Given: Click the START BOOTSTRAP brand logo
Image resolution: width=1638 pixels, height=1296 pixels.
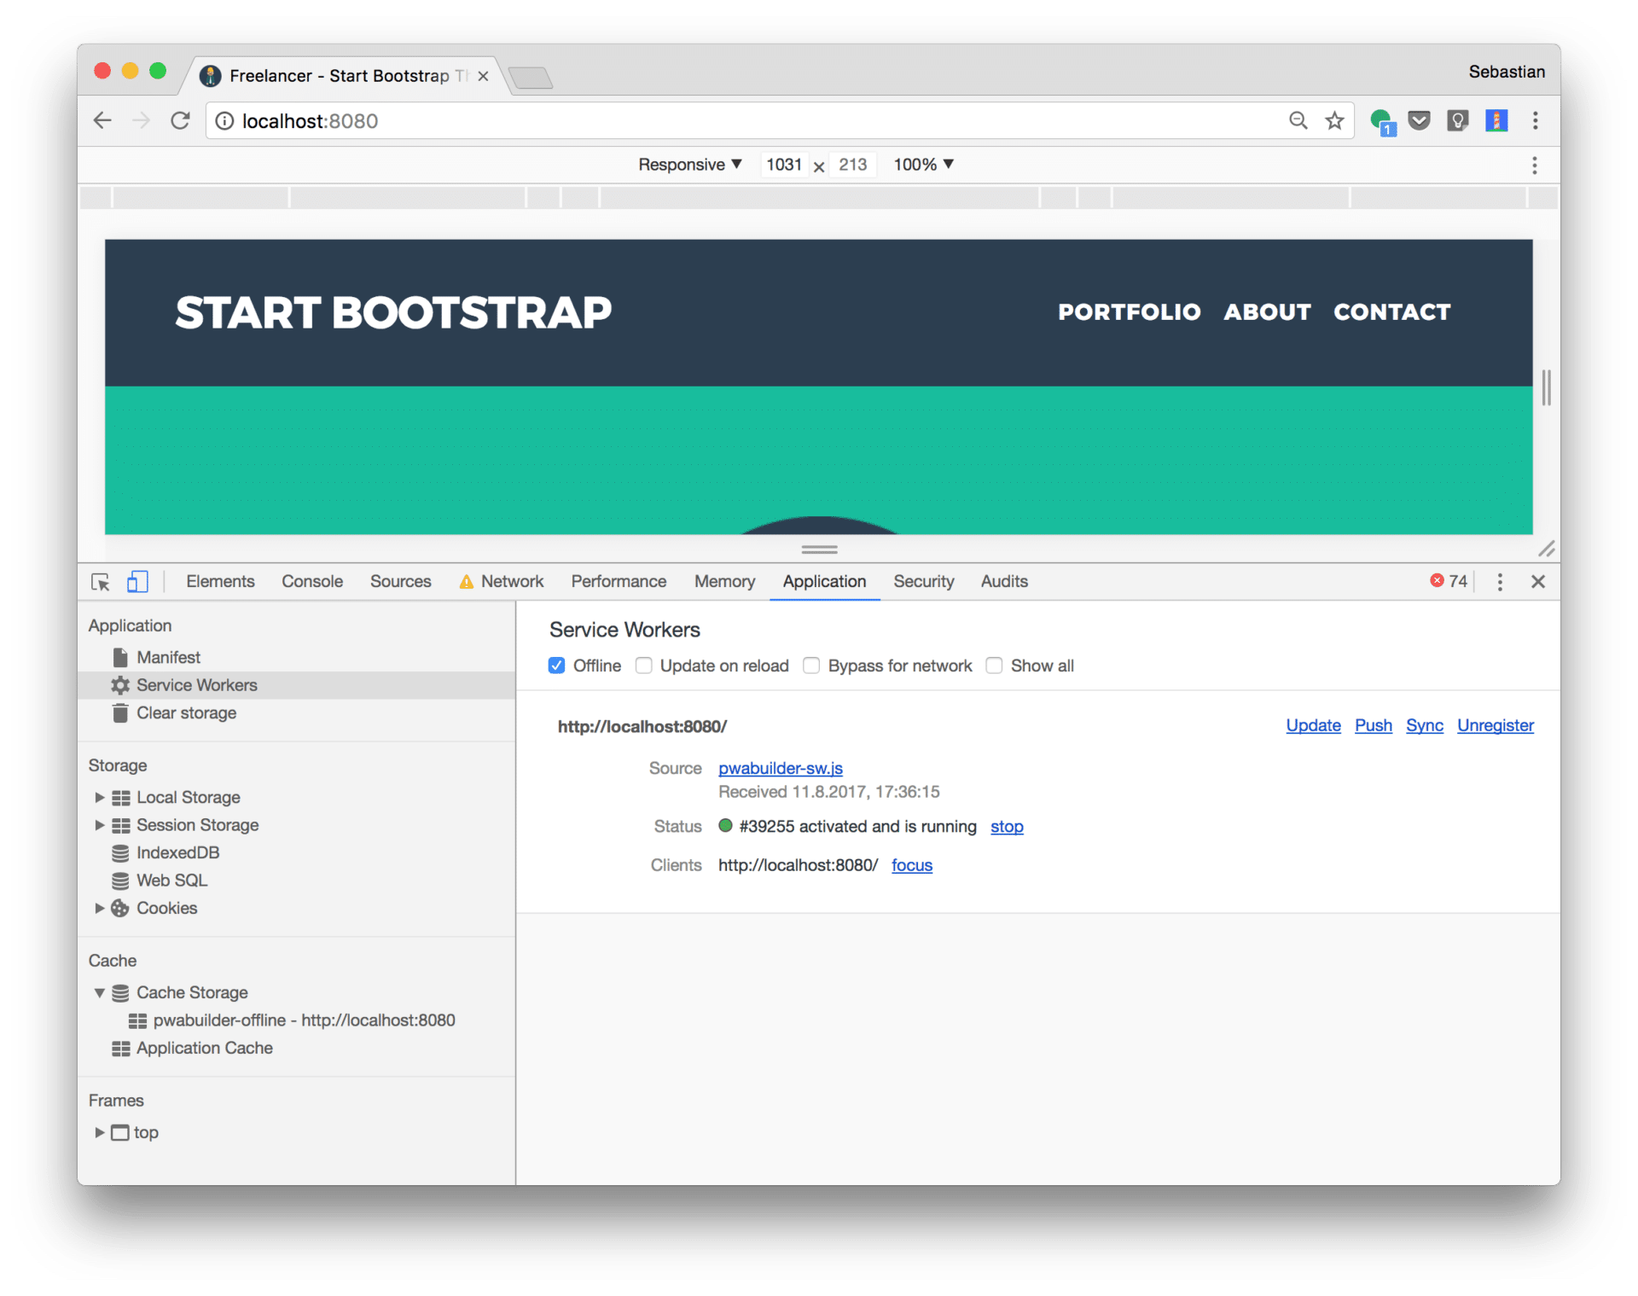Looking at the screenshot, I should [x=393, y=312].
